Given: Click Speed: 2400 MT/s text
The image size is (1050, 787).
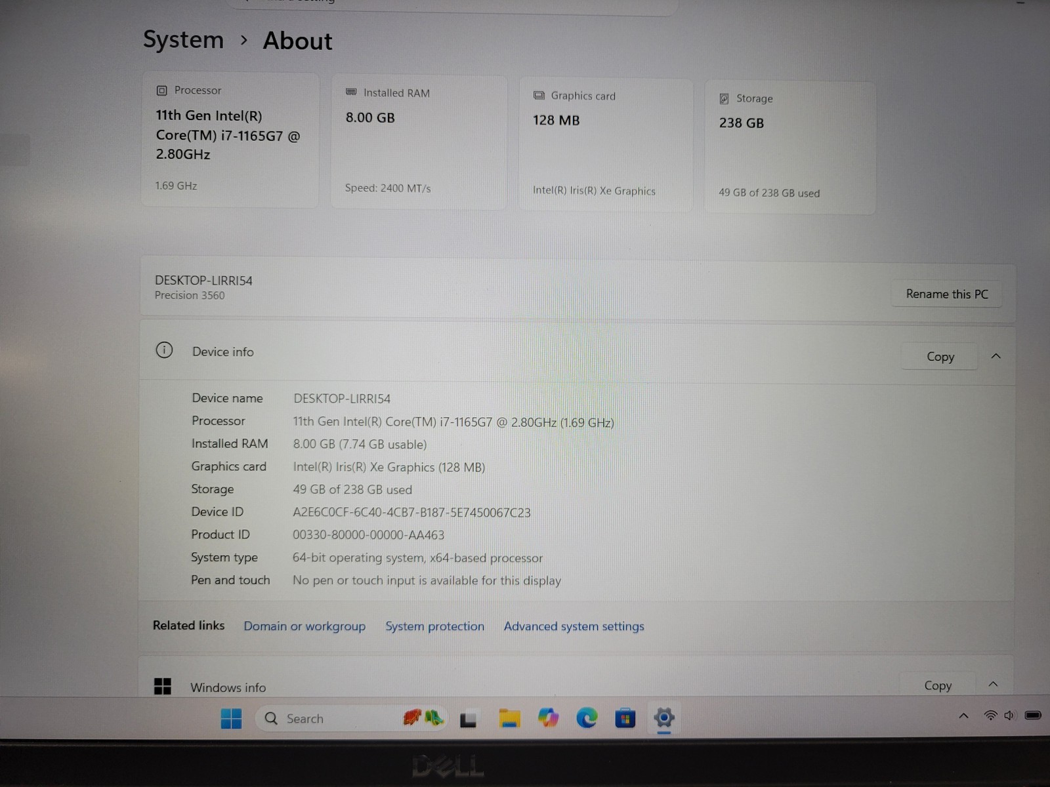Looking at the screenshot, I should [388, 188].
